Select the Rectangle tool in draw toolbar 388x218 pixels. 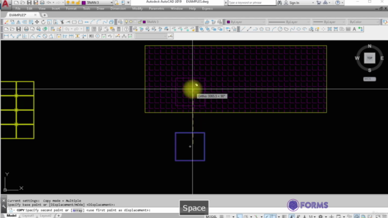click(267, 29)
